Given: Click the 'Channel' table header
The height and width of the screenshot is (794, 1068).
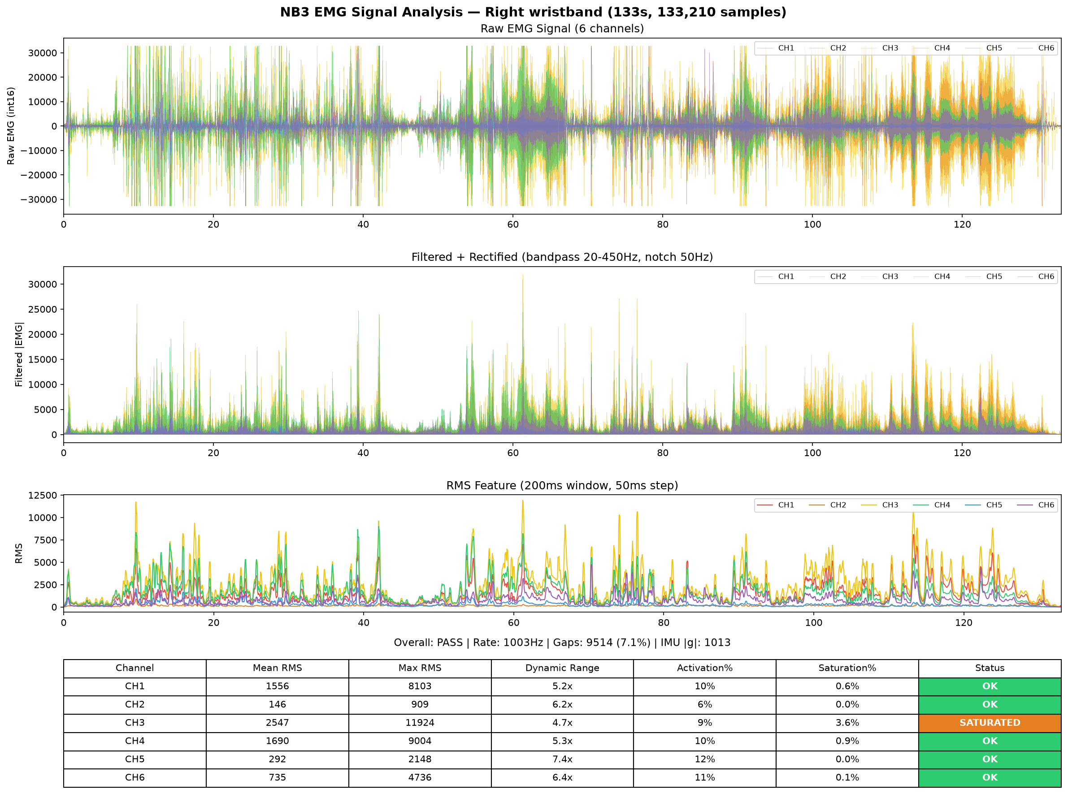Looking at the screenshot, I should [x=135, y=668].
